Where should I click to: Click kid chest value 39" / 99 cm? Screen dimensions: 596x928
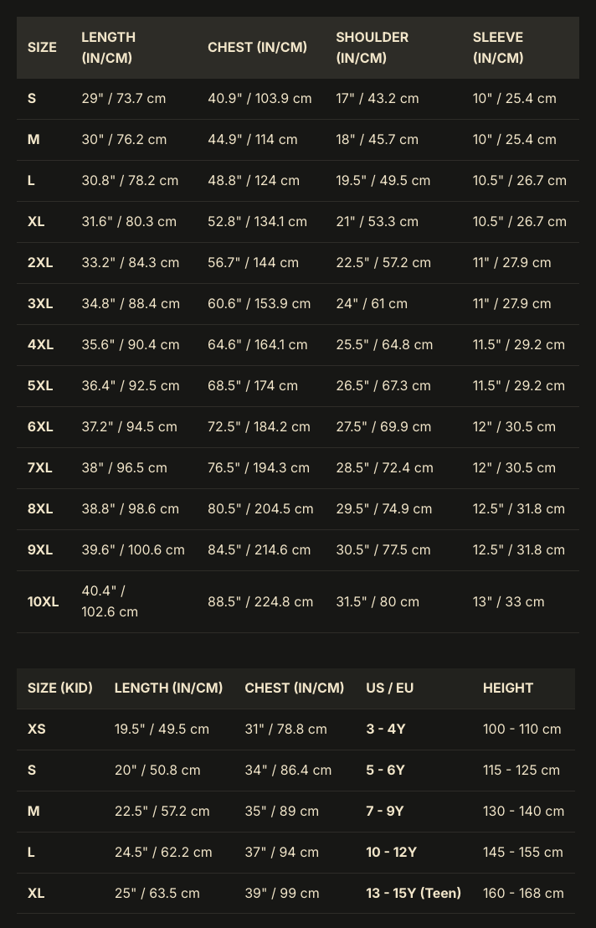pyautogui.click(x=281, y=893)
